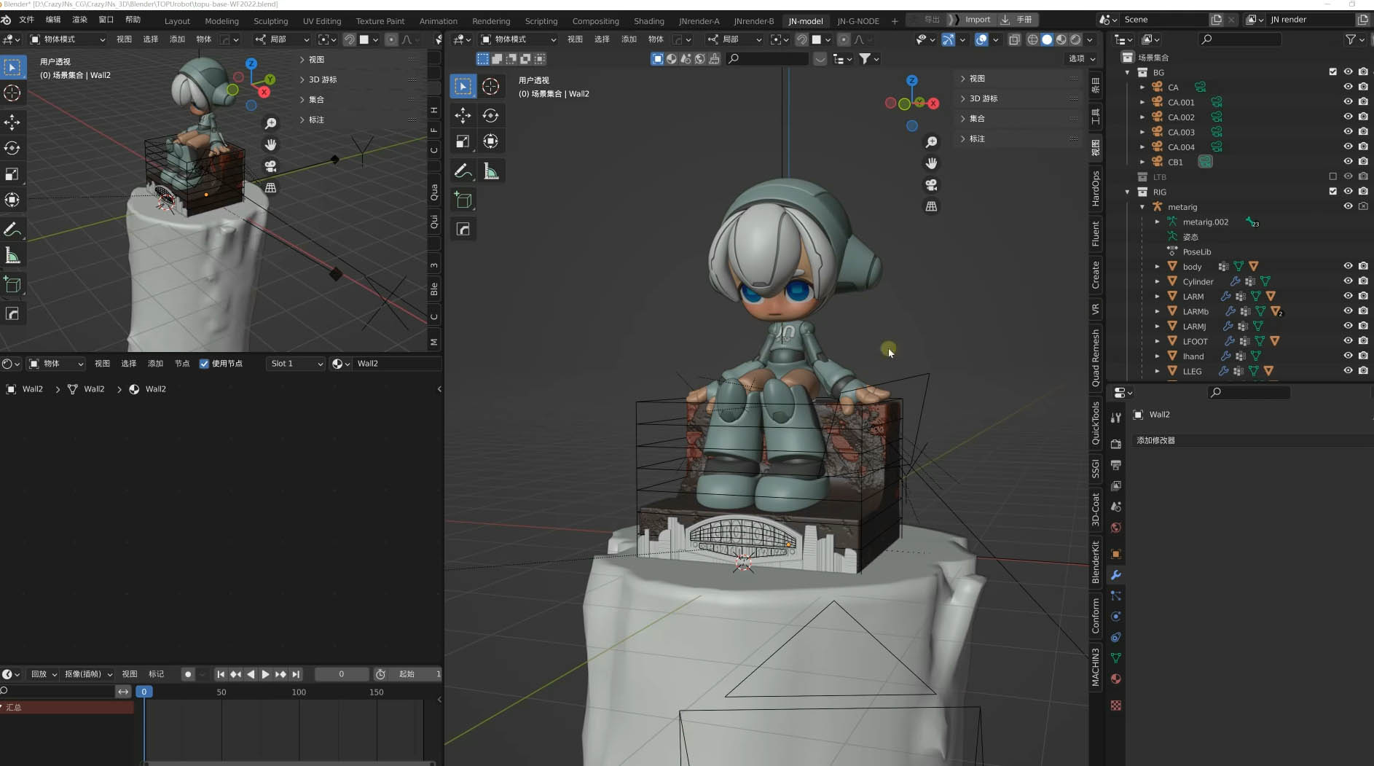
Task: Select the Transform tool in main viewport
Action: click(491, 141)
